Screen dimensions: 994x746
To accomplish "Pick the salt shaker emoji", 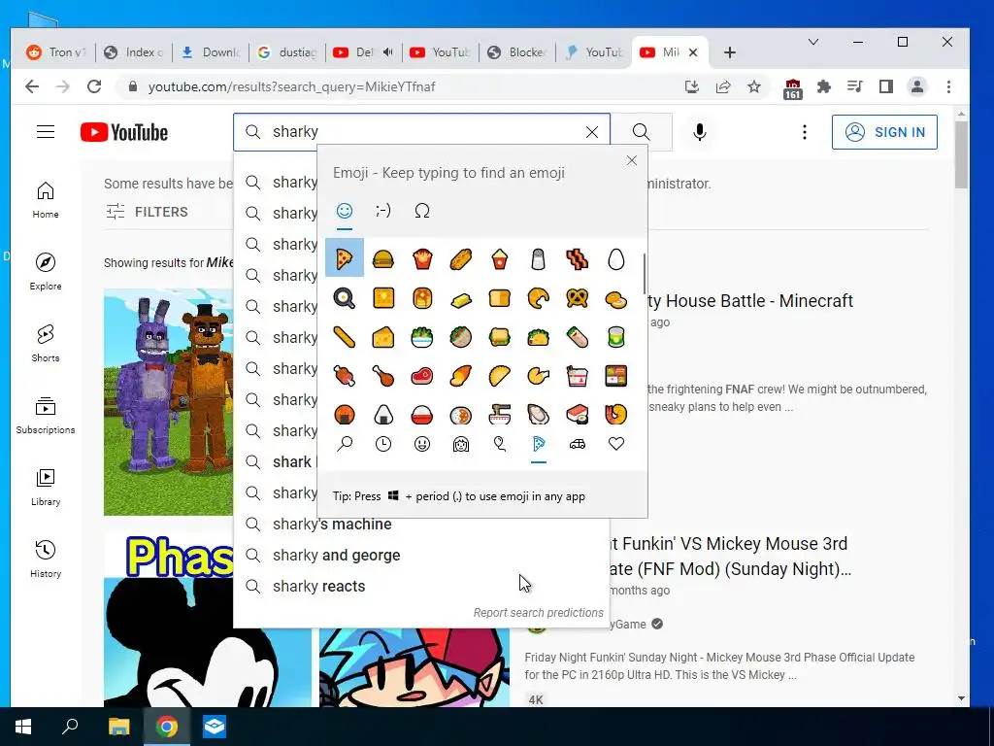I will (538, 258).
